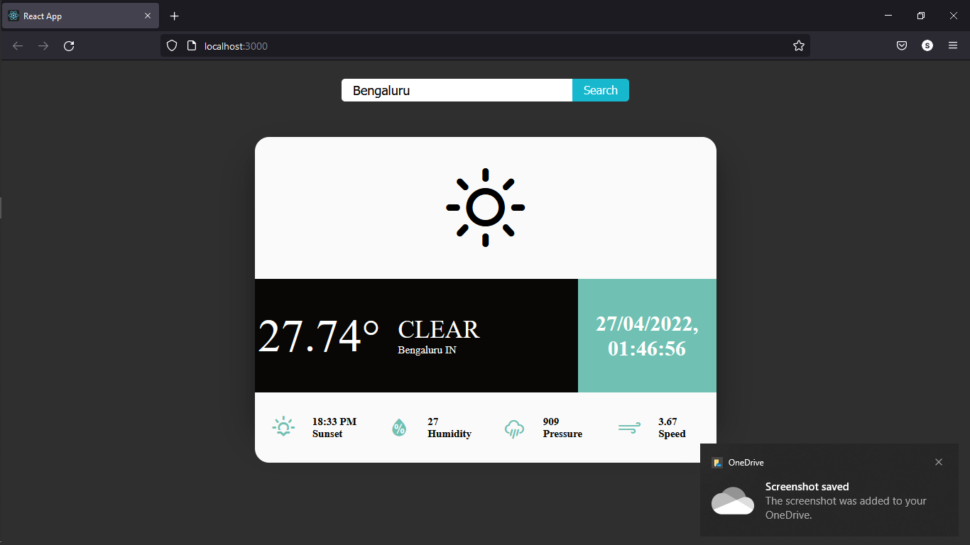Open a new browser tab
This screenshot has width=970, height=545.
pyautogui.click(x=174, y=16)
